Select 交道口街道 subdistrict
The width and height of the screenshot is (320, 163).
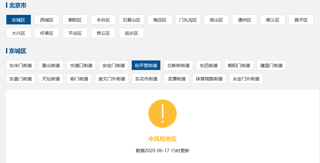(81, 65)
